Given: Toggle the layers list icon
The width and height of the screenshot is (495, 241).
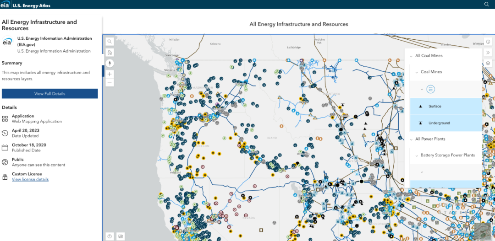Looking at the screenshot, I should pos(488,63).
